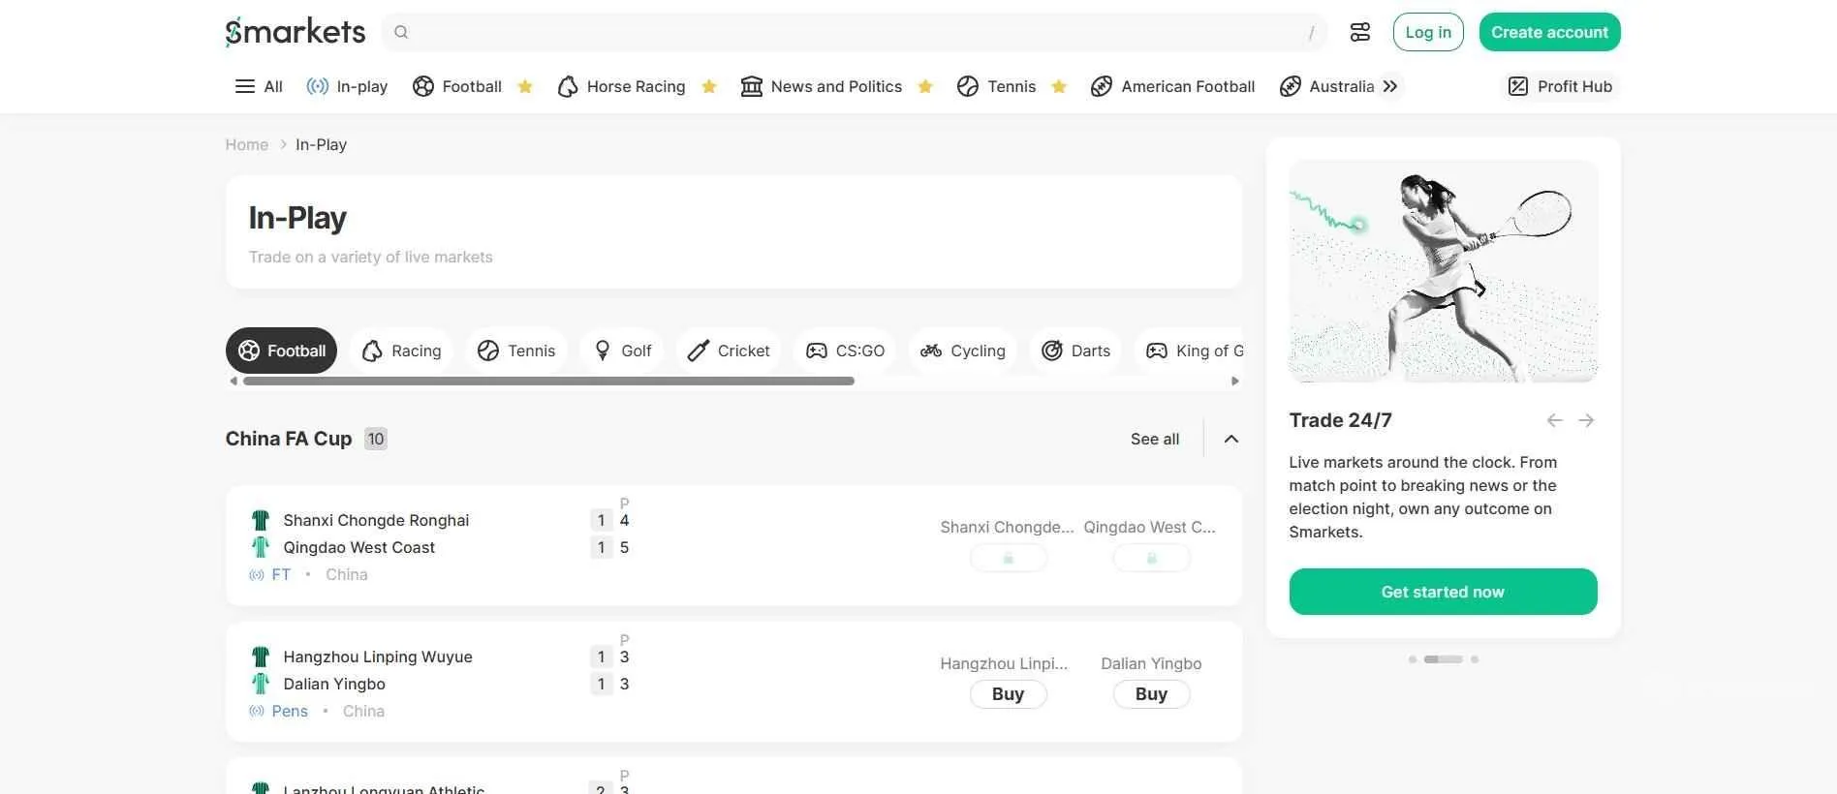This screenshot has height=794, width=1837.
Task: Click locked price button under Shanxi Chongde
Action: pos(1008,558)
